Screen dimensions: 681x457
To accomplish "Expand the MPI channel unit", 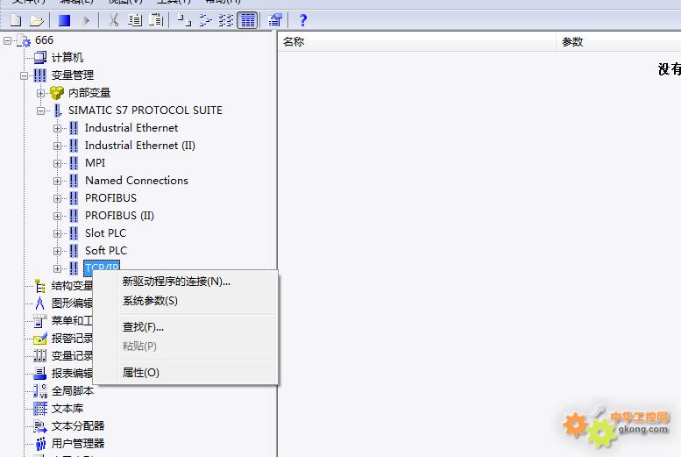I will click(x=57, y=163).
